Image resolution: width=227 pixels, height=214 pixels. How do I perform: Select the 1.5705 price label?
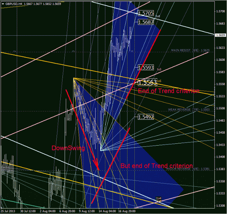pos(146,13)
